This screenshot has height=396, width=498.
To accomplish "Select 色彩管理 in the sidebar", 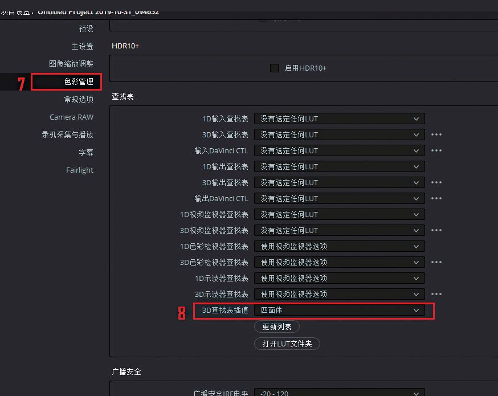I will coord(79,81).
